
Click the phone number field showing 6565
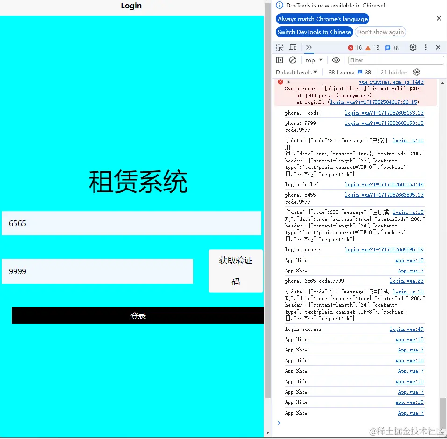coord(131,223)
